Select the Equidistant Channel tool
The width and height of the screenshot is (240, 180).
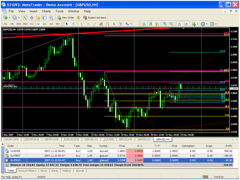101,24
